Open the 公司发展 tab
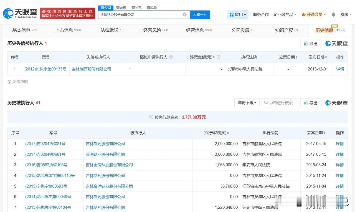The width and height of the screenshot is (355, 212). (243, 30)
